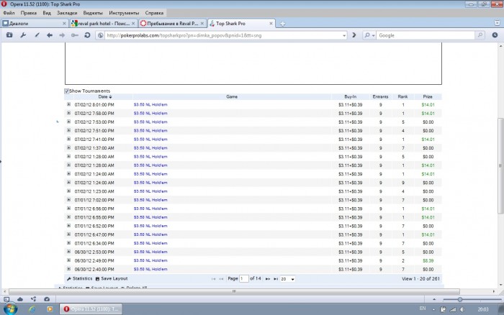504x315 pixels.
Task: Open the rows-per-page dropdown showing 20
Action: pyautogui.click(x=287, y=279)
